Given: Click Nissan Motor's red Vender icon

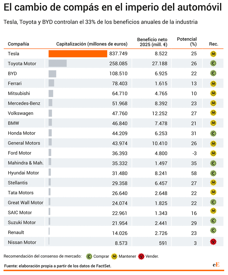Looking at the screenshot, I should click(x=213, y=242).
